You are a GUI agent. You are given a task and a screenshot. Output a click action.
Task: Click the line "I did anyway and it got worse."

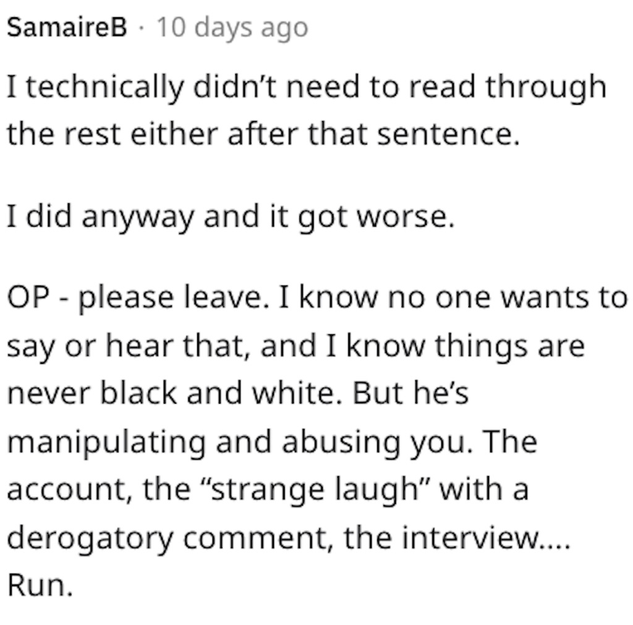click(x=231, y=218)
